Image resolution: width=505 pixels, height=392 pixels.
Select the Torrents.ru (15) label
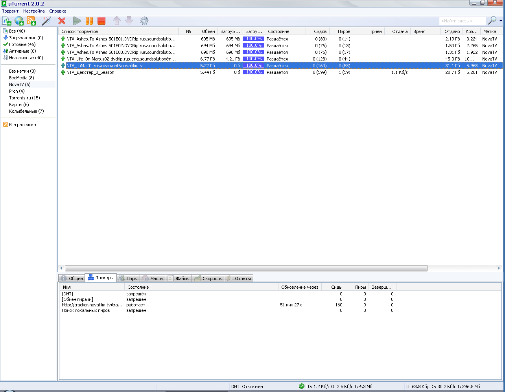(24, 98)
